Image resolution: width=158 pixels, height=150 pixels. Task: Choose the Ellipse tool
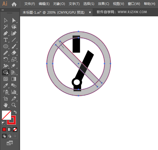coord(5,47)
